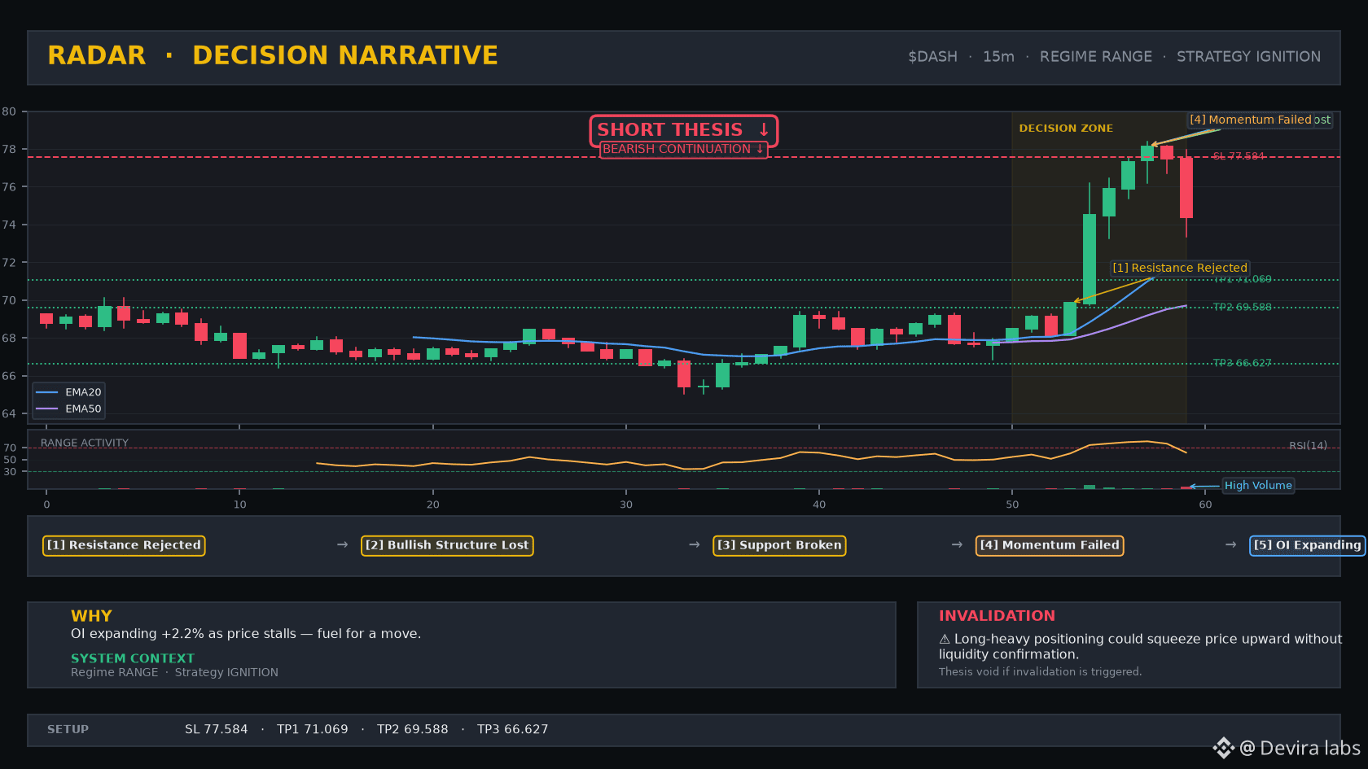Click the SHORT THESIS badge
Screen dimensions: 1368x769
coord(684,130)
